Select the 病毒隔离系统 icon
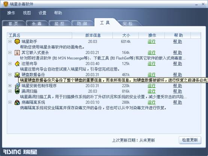Viewport: 208px width, 156px height. point(17,102)
